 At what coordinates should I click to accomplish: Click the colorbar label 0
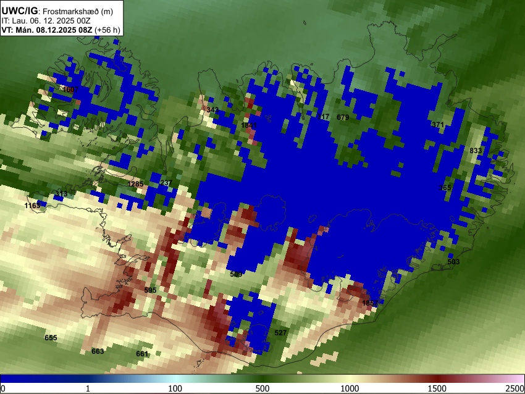[3, 388]
